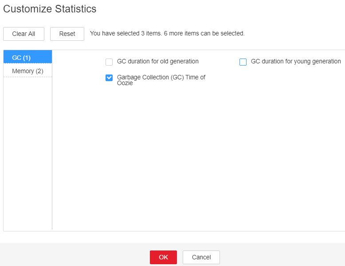345x266 pixels.
Task: Uncheck Garbage Collection (GC) Time of Oozie
Action: 109,78
